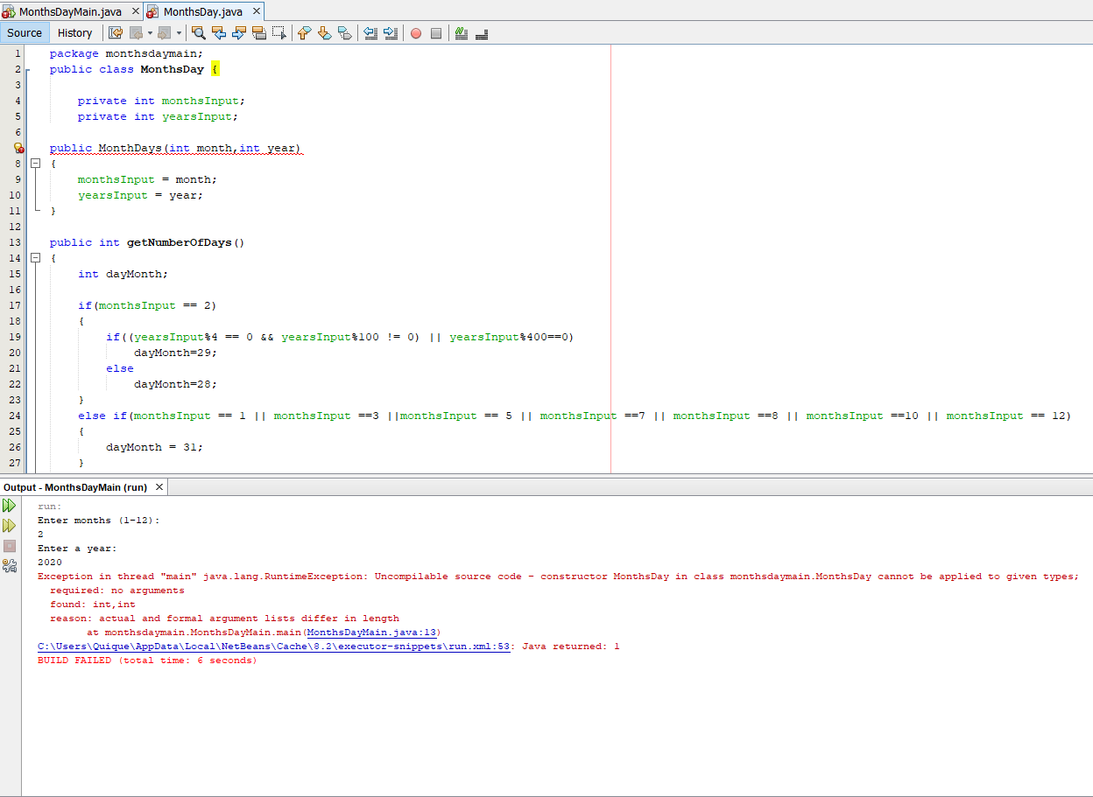Re-run the program from Output panel
Viewport: 1093px width, 797px height.
coord(10,506)
